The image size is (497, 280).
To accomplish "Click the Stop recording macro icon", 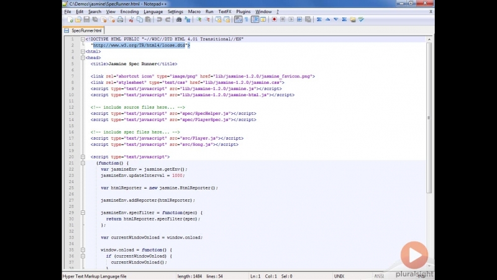I will point(283,20).
